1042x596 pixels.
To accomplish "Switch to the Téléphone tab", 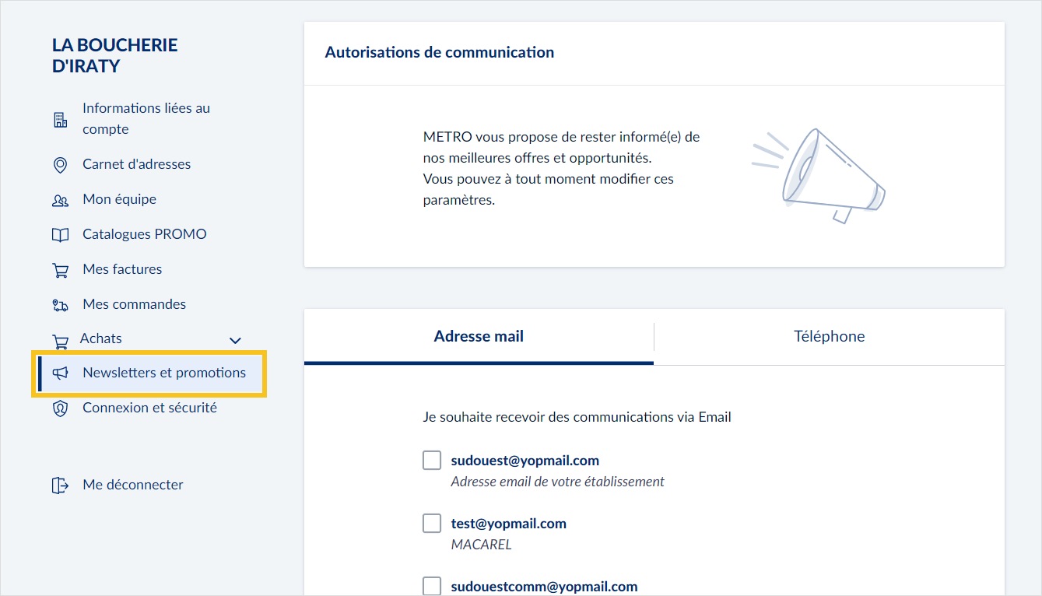I will click(x=829, y=335).
